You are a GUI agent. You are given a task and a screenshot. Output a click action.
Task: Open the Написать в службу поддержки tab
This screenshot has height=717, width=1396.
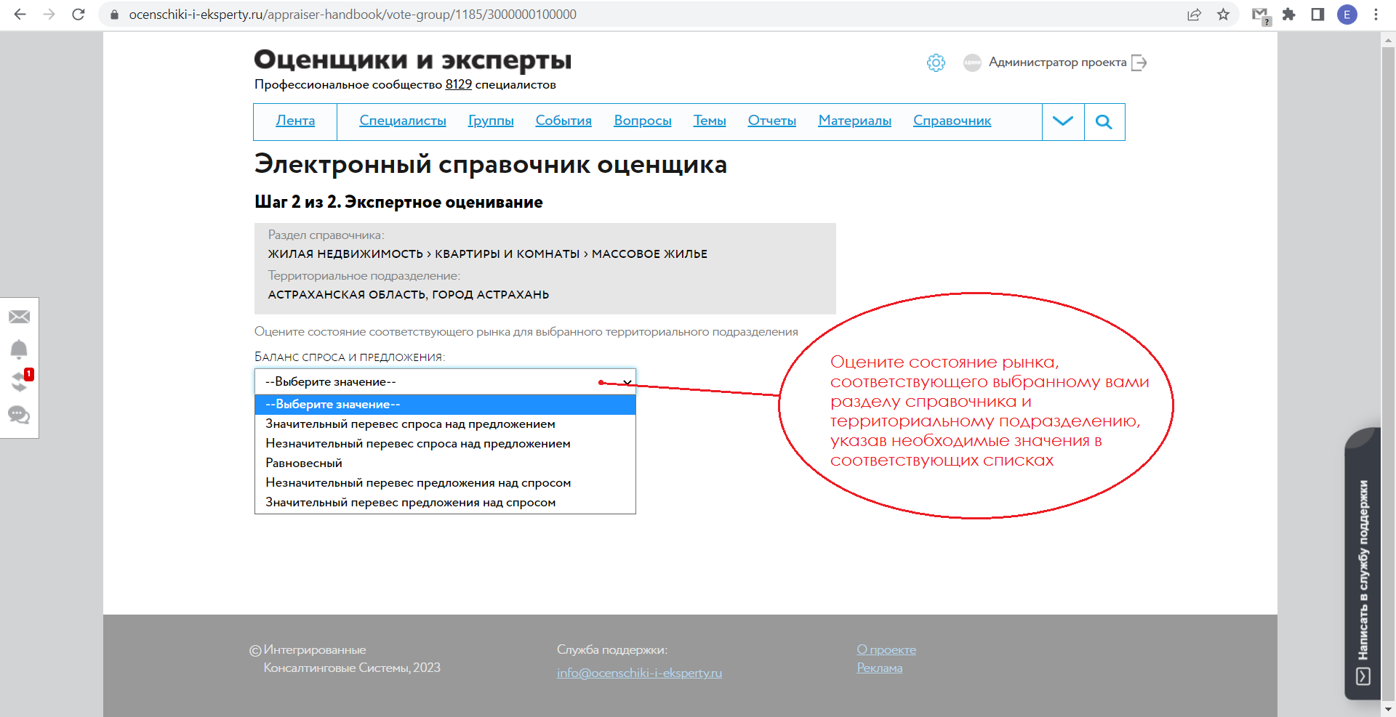1363,564
